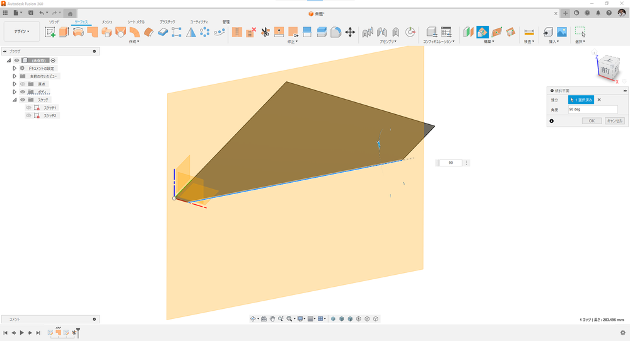Show the スケッチ1 sketch
The image size is (630, 341).
click(28, 108)
